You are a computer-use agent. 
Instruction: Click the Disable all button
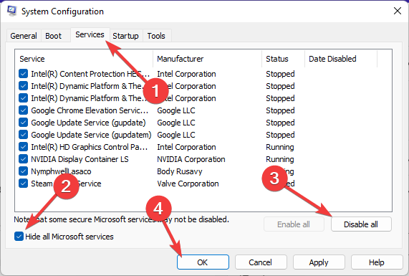(361, 224)
